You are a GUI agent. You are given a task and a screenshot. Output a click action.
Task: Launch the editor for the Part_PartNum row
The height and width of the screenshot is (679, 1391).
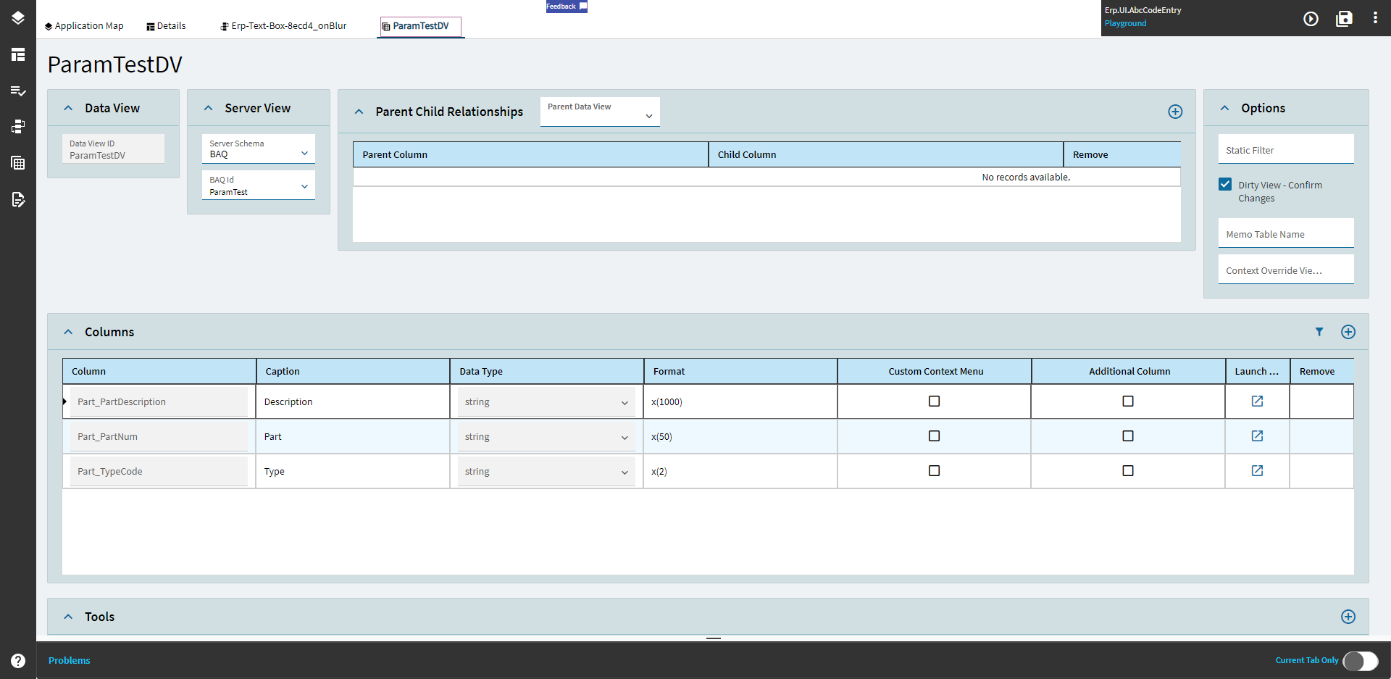coord(1257,436)
